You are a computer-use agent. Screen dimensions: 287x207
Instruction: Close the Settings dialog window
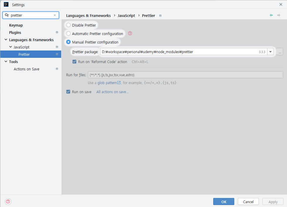click(x=281, y=4)
